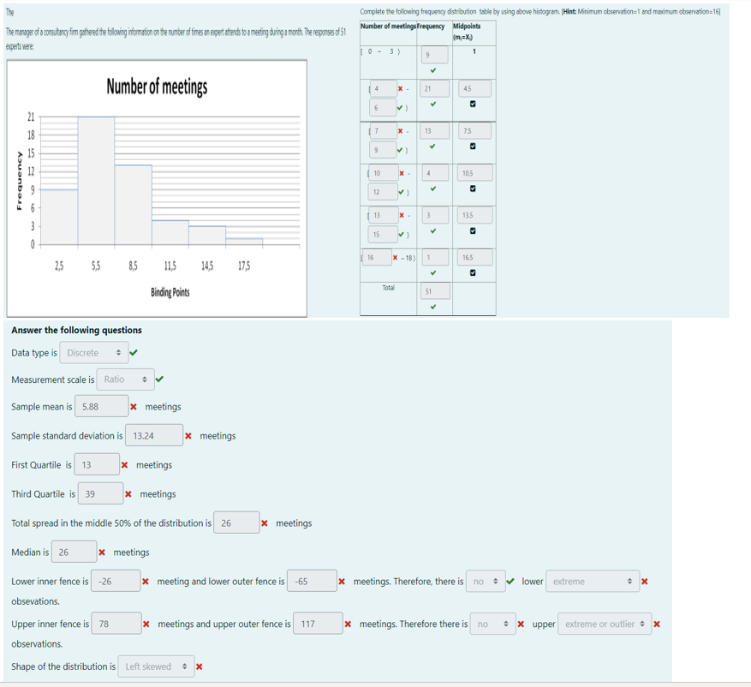Click the frequency field showing 21
This screenshot has width=751, height=687.
(x=435, y=88)
